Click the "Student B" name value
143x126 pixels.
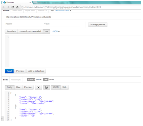click(x=35, y=97)
